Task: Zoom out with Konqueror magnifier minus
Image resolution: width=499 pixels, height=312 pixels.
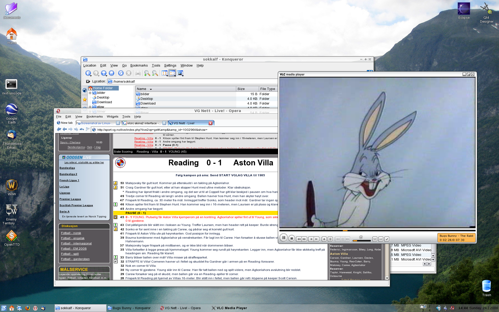Action: click(x=155, y=73)
